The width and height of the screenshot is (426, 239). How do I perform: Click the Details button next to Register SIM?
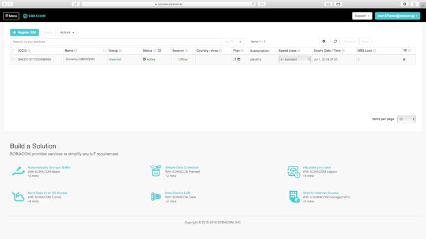click(x=48, y=33)
